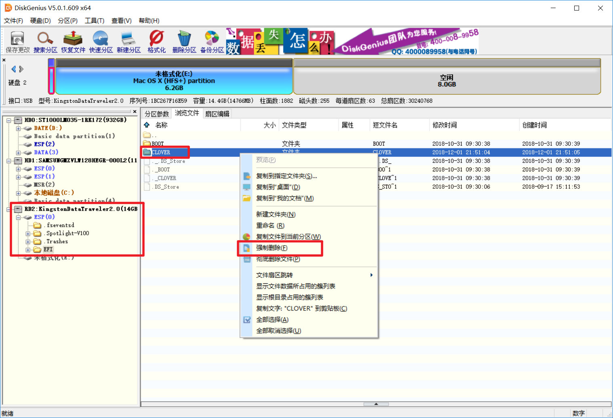Open the 工具(T) menu
The image size is (613, 418).
(x=94, y=21)
